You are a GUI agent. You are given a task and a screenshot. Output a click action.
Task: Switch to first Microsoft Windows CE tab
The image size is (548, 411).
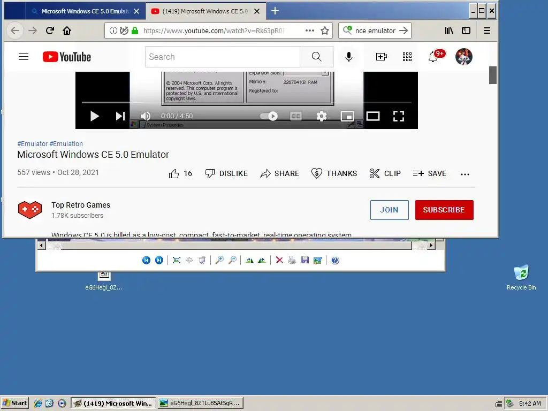click(x=85, y=11)
